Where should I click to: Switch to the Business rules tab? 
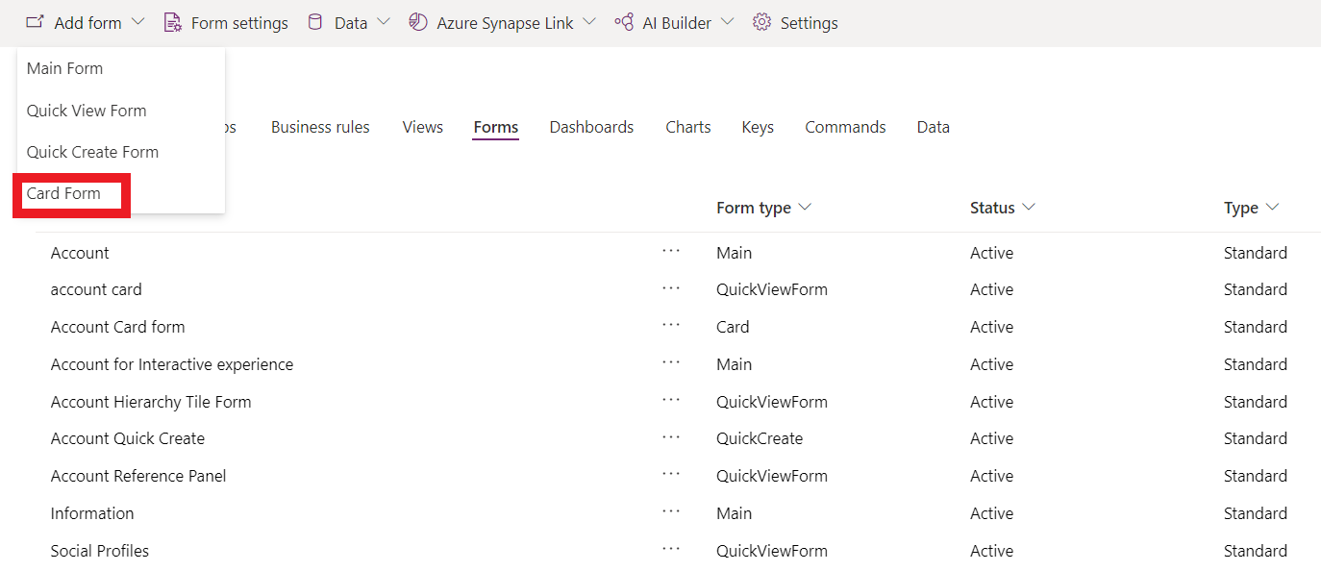point(320,127)
